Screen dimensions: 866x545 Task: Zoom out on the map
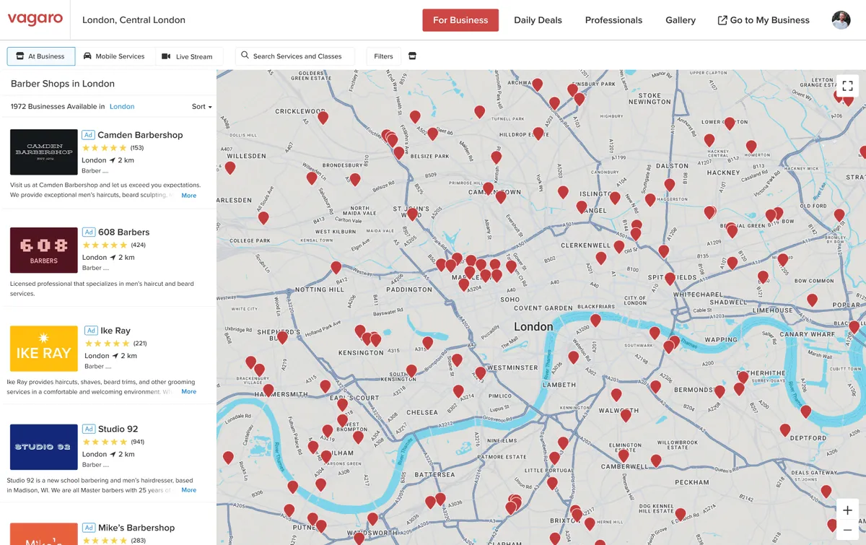tap(847, 530)
